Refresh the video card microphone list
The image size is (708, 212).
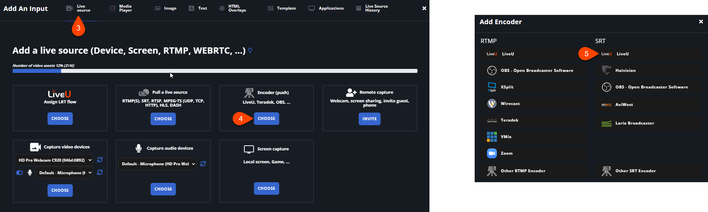(100, 173)
